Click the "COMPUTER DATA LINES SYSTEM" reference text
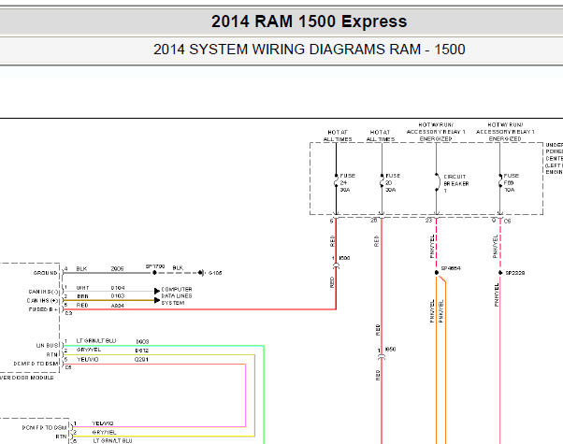 tap(177, 296)
